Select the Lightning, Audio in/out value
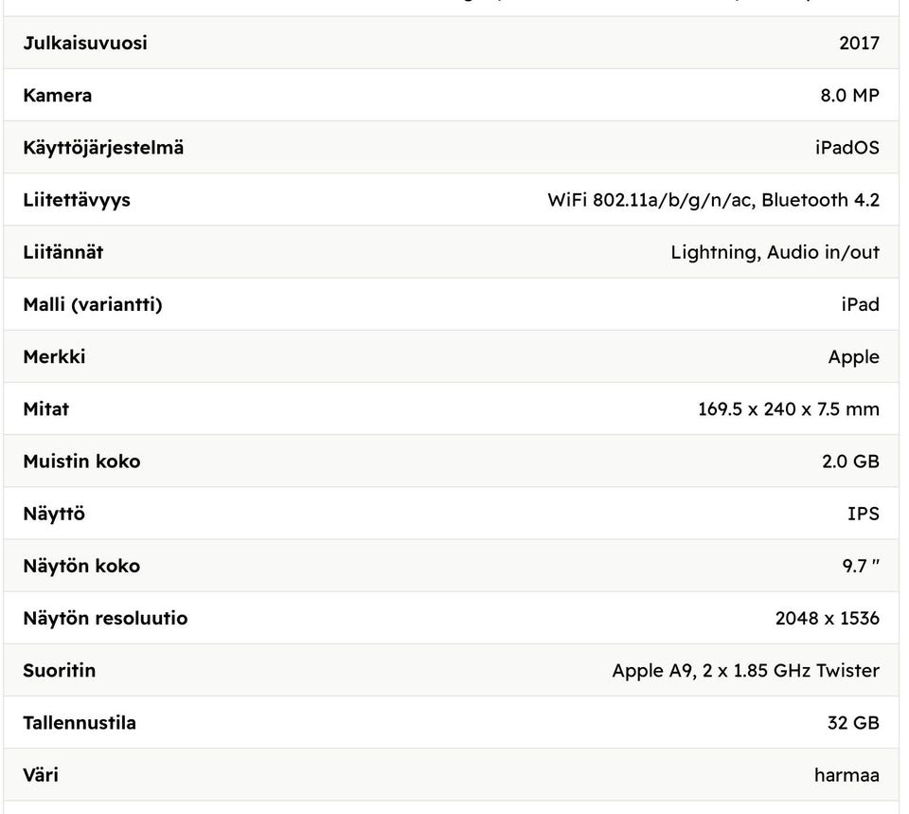The image size is (909, 814). click(775, 252)
